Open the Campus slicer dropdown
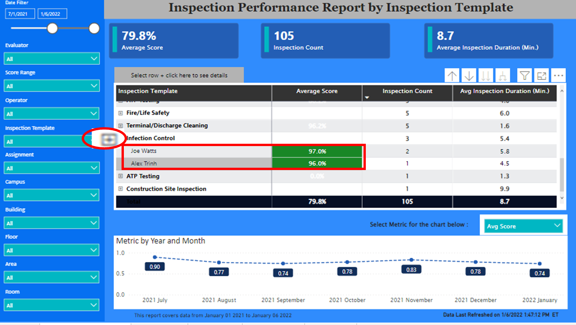This screenshot has width=576, height=325. 51,195
